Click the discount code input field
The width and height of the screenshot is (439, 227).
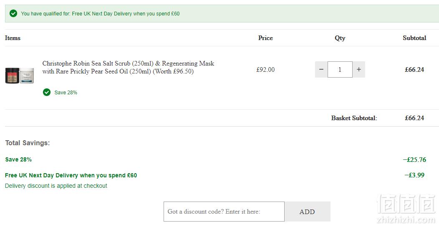(224, 212)
